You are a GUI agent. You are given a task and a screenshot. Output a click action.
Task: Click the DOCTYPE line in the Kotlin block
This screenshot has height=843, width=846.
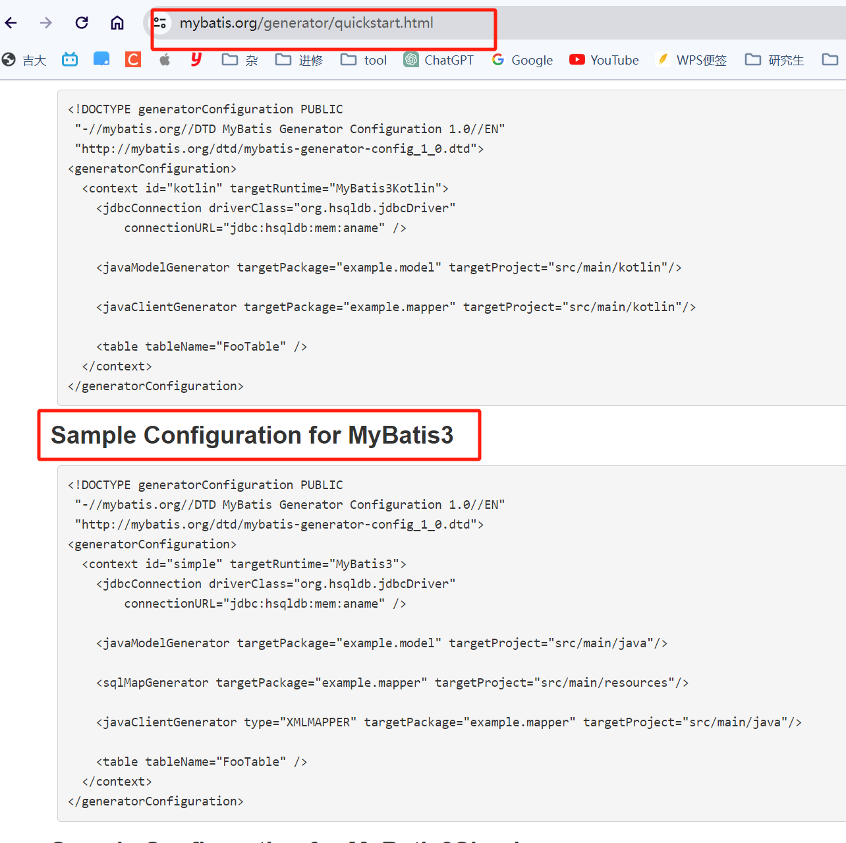click(x=206, y=109)
